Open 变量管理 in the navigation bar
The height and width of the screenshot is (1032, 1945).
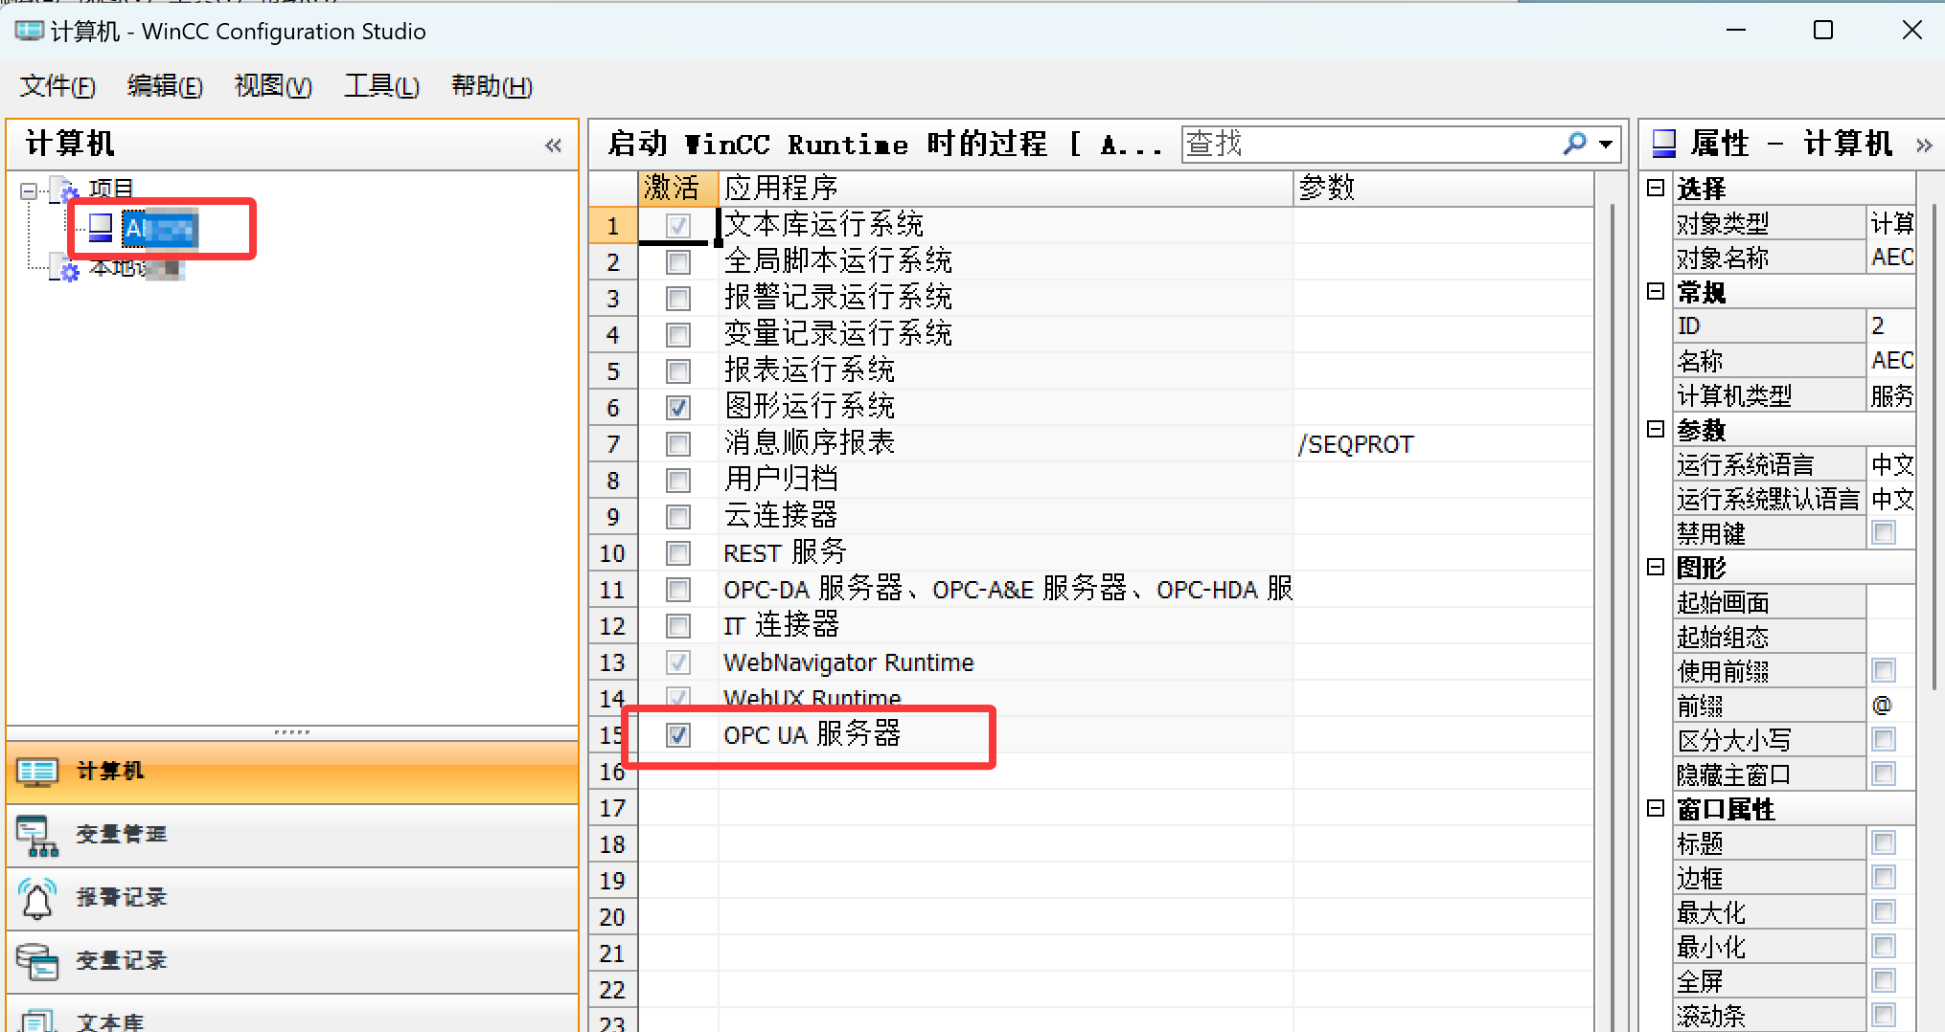292,835
